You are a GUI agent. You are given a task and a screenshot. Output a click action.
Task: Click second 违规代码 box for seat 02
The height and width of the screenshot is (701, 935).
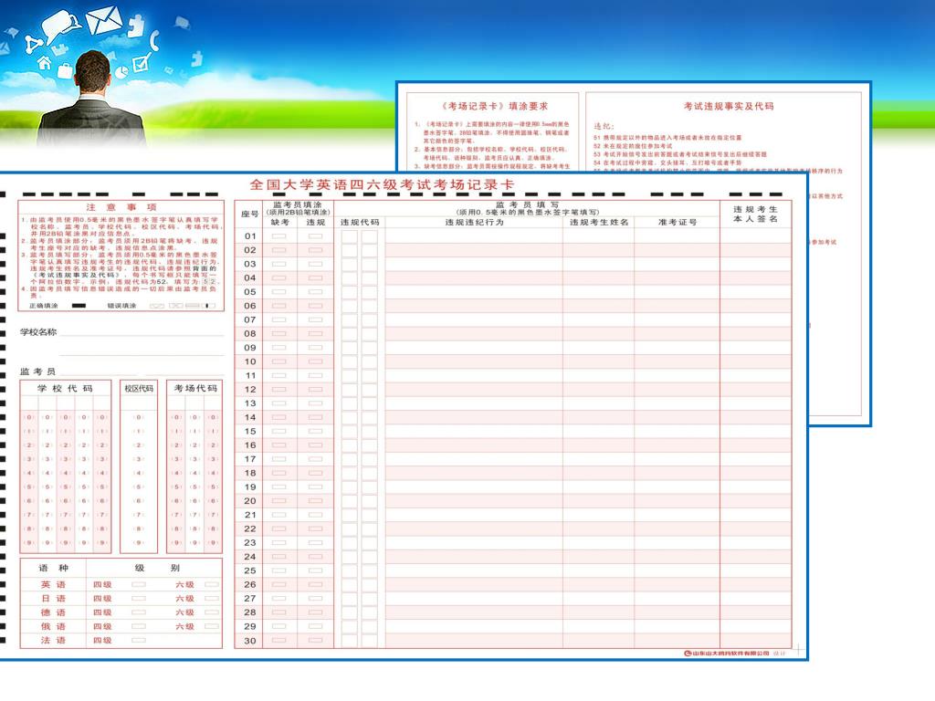click(370, 250)
